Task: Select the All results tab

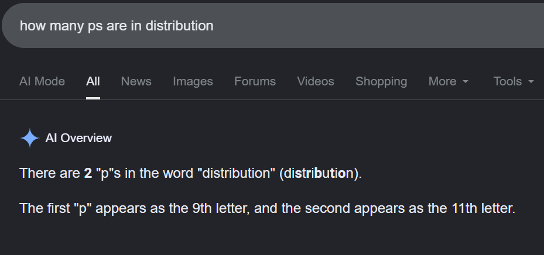Action: coord(93,81)
